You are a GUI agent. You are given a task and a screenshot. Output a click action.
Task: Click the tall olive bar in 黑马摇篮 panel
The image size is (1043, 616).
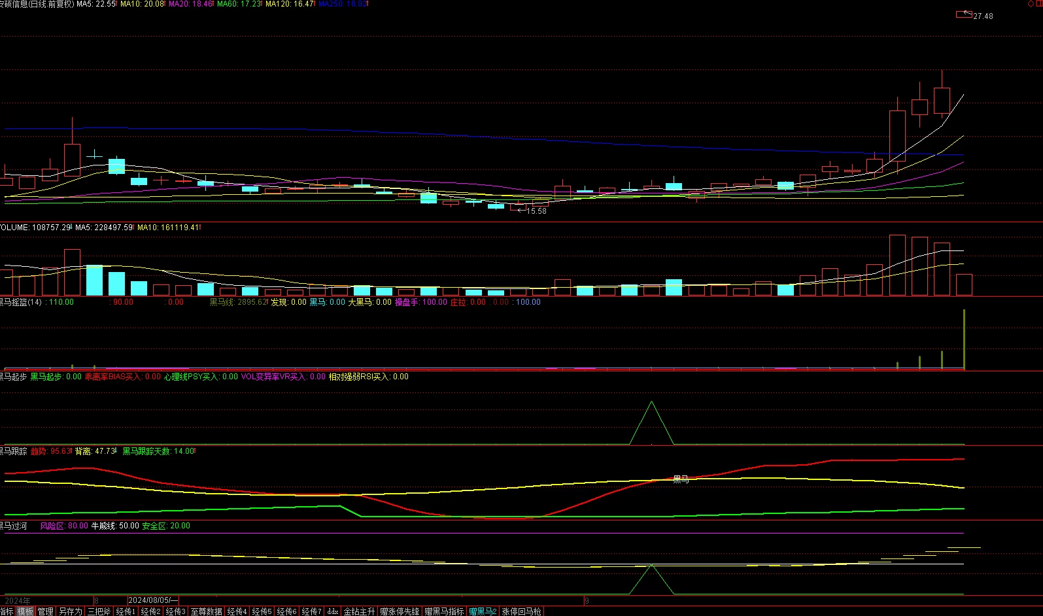click(x=964, y=339)
